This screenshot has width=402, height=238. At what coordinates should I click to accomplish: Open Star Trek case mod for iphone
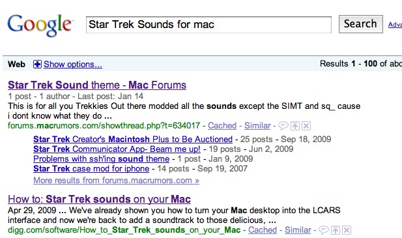(91, 169)
